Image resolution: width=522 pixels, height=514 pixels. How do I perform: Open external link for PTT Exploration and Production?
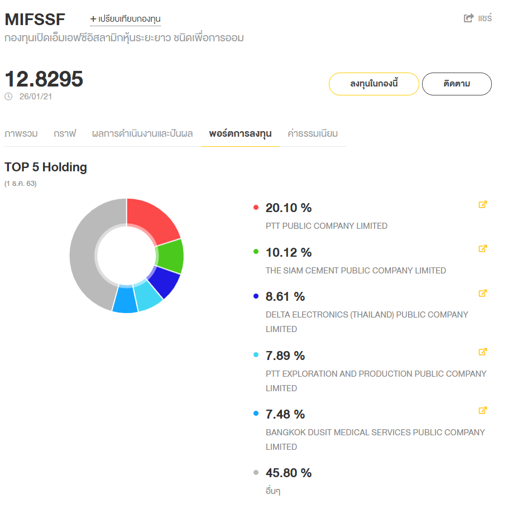coord(483,352)
